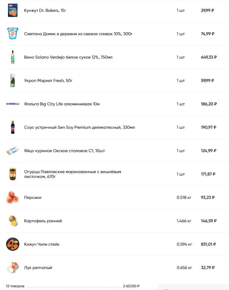Viewport: 229px width, 290px height.
Task: Select the Solano Verdejo wine bottle image
Action: pyautogui.click(x=13, y=57)
